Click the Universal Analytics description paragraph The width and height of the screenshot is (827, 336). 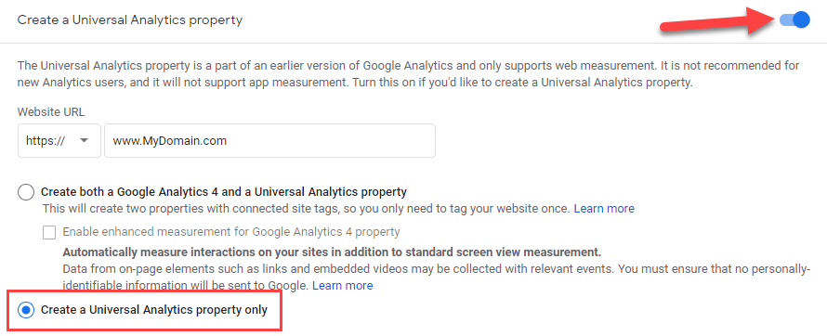[x=408, y=74]
